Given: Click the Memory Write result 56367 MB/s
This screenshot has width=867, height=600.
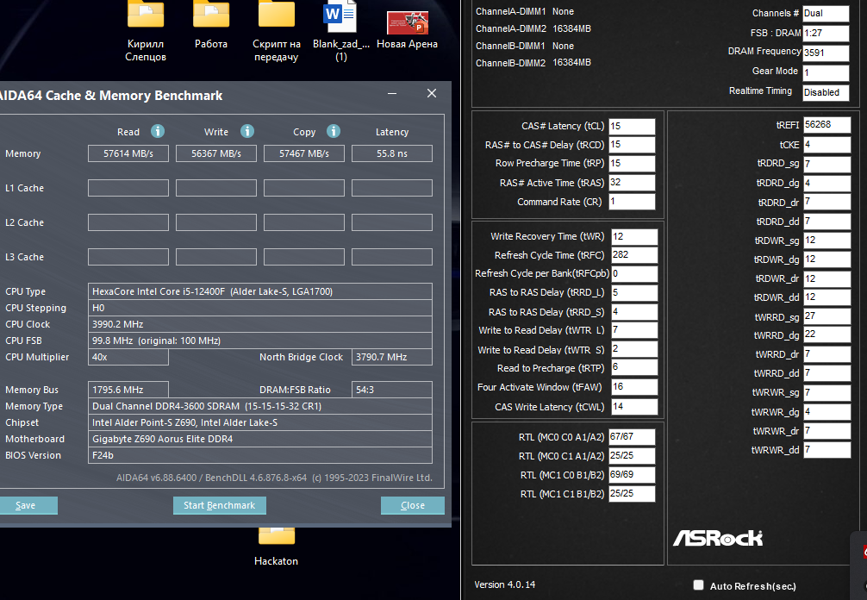Looking at the screenshot, I should coord(216,153).
